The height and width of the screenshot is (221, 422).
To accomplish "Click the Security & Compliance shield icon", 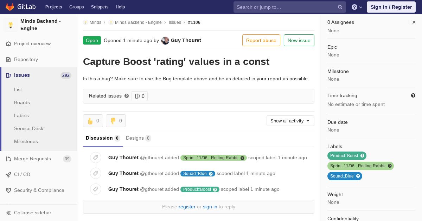I will (8, 190).
